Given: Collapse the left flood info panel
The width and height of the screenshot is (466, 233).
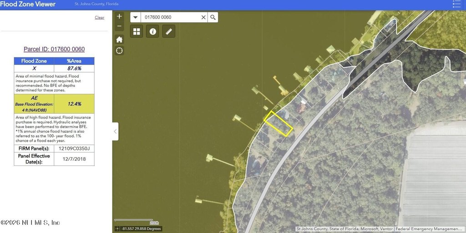Looking at the screenshot, I should pyautogui.click(x=115, y=131).
